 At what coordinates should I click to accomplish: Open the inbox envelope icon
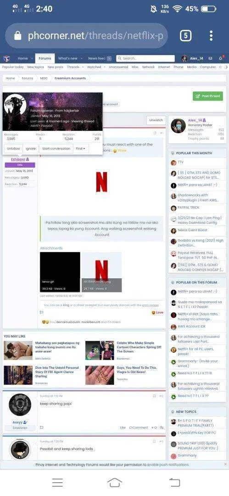(x=210, y=58)
